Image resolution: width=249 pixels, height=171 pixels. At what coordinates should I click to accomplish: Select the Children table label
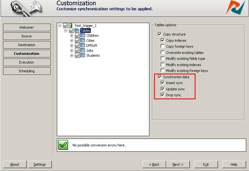click(92, 36)
